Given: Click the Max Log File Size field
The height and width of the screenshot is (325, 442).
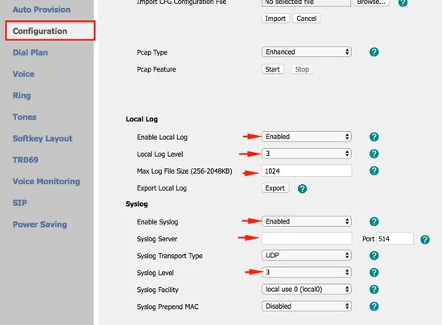Looking at the screenshot, I should pyautogui.click(x=307, y=171).
